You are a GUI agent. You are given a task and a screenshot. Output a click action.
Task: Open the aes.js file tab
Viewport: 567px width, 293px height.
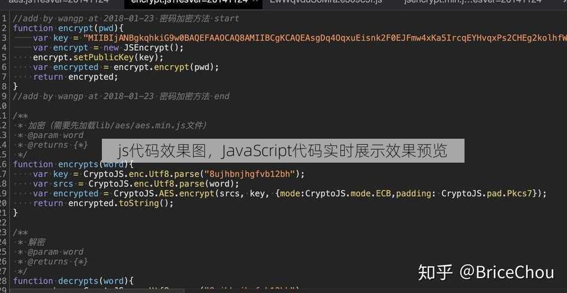click(x=58, y=1)
